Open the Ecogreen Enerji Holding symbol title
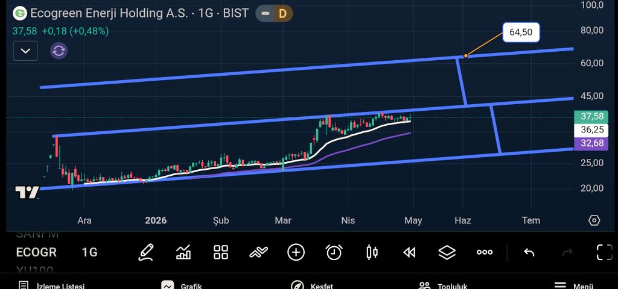 [x=139, y=13]
